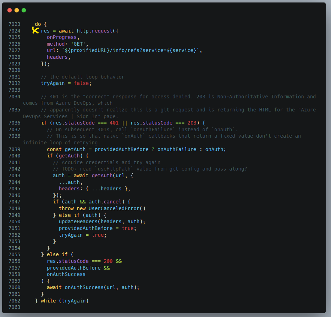Click the yellow minimize window dot

(x=17, y=10)
